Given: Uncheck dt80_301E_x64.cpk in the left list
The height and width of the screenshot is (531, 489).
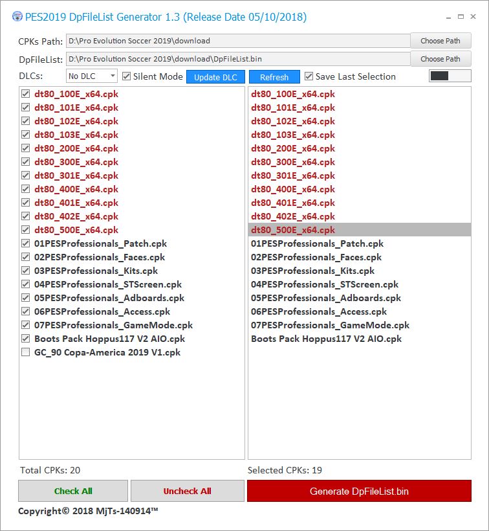Looking at the screenshot, I should (x=26, y=175).
